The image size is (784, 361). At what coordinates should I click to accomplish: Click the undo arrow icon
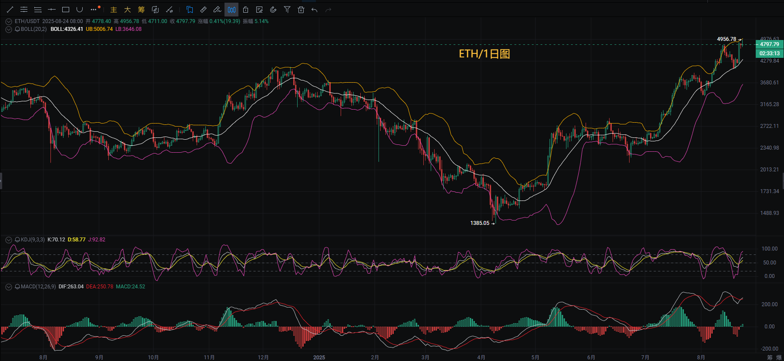[315, 10]
